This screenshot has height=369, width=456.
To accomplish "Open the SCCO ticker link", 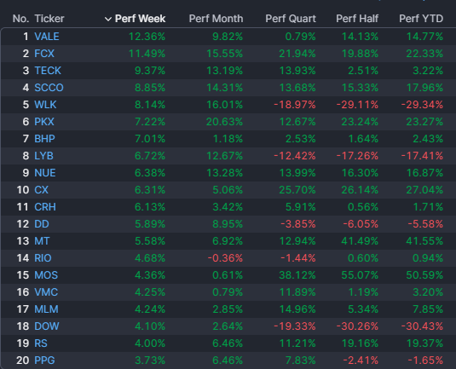I will pyautogui.click(x=49, y=88).
